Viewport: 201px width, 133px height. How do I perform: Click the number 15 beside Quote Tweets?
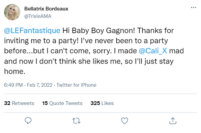45,103
